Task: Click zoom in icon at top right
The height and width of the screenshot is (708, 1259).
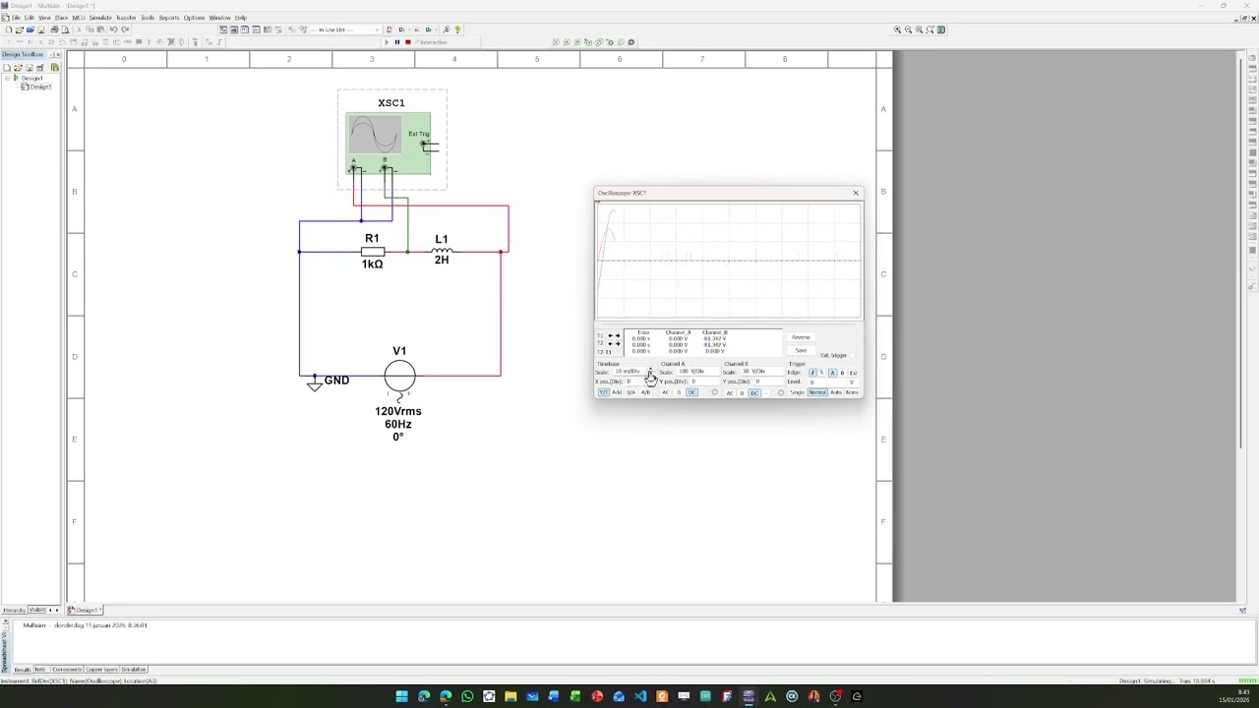Action: (x=897, y=29)
